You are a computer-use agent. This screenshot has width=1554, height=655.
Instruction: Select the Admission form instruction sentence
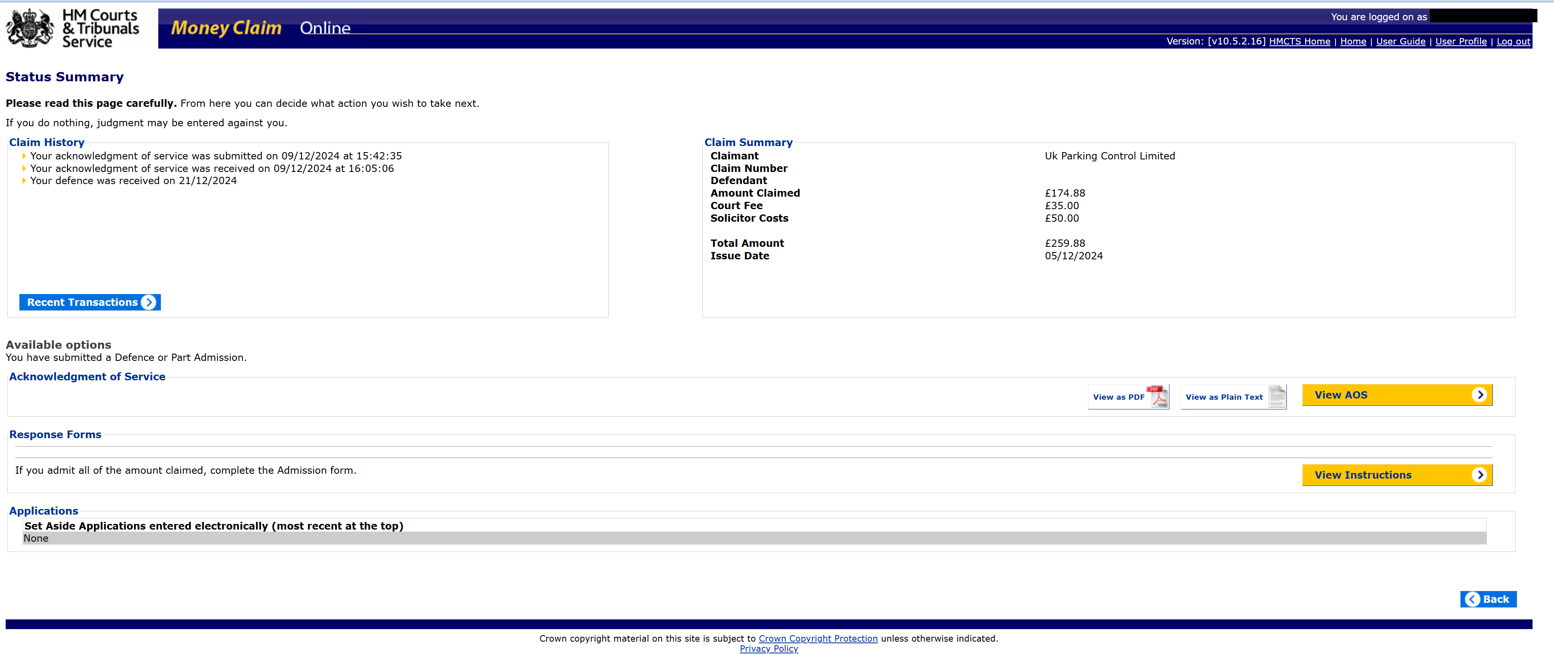pos(186,471)
